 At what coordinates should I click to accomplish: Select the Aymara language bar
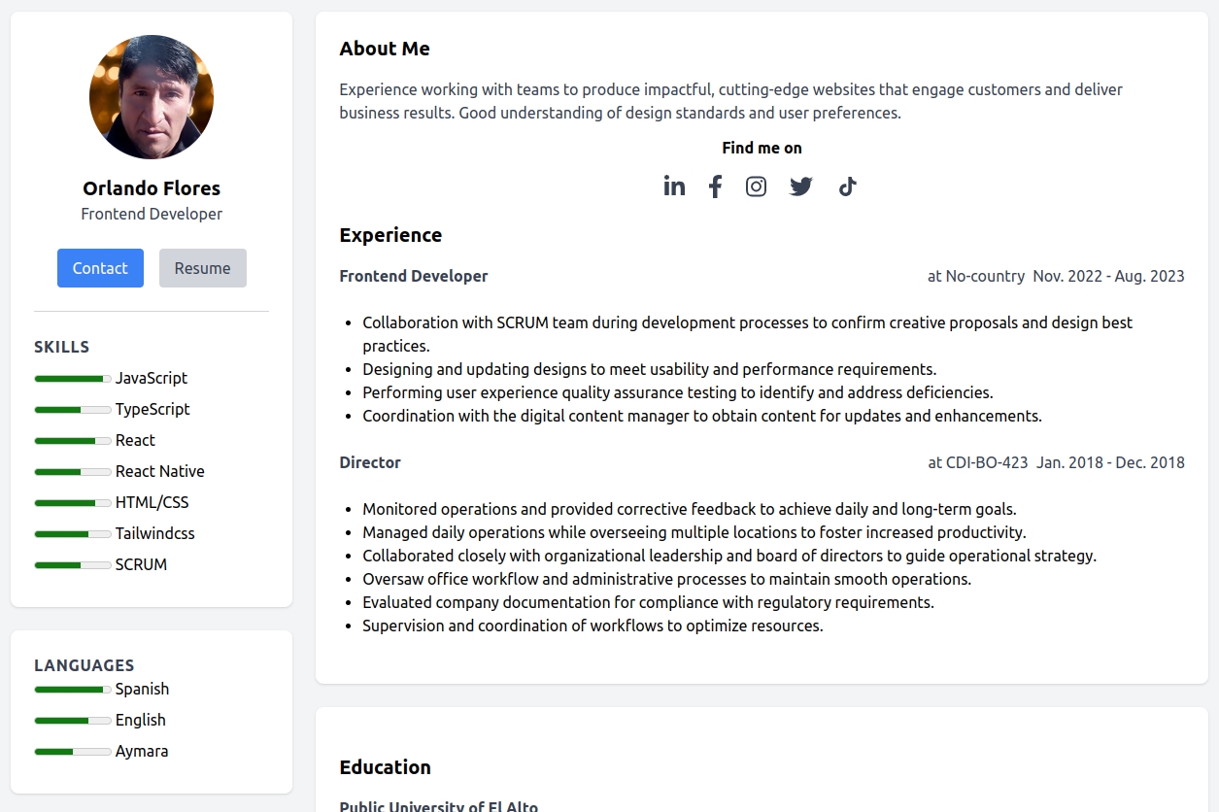coord(72,752)
